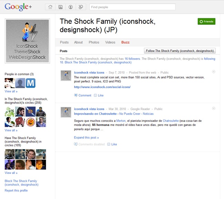This screenshot has height=199, width=224.
Task: Like the Chatroulette post
Action: (114, 144)
